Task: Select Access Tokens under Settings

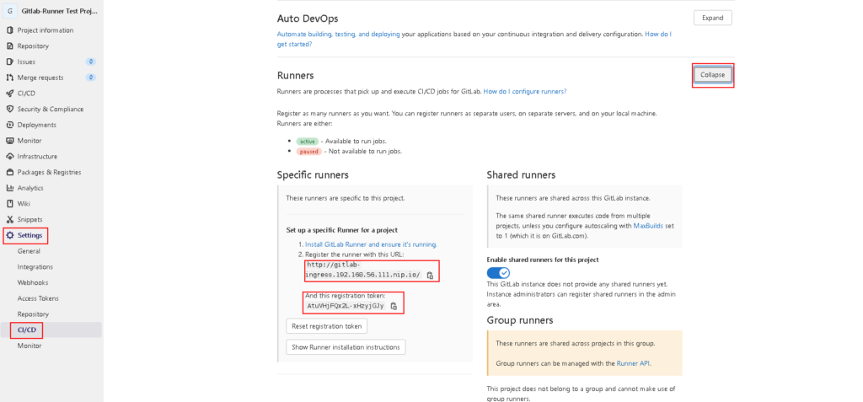Action: click(38, 298)
